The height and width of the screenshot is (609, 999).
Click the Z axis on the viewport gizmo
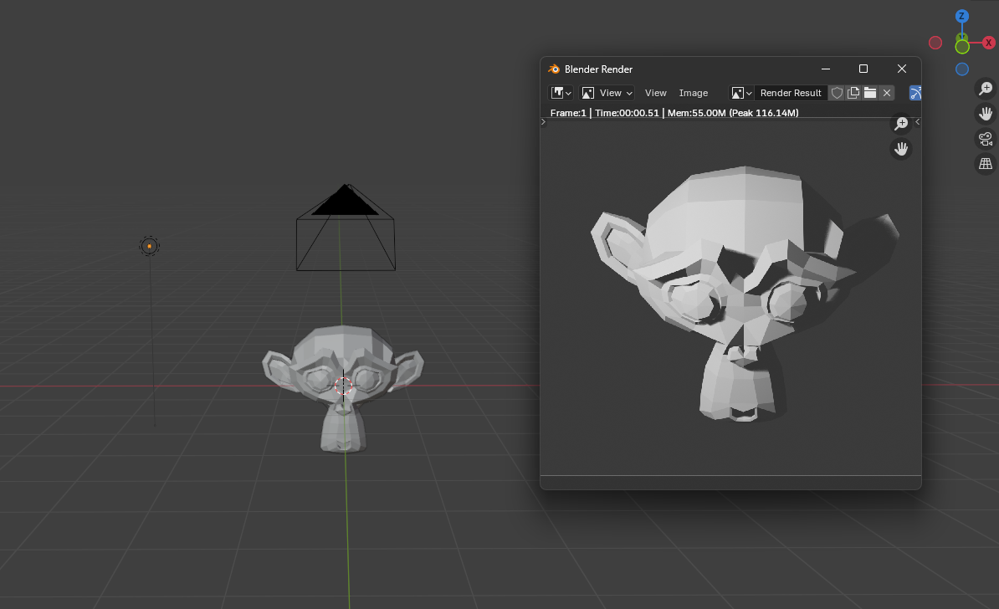point(962,16)
